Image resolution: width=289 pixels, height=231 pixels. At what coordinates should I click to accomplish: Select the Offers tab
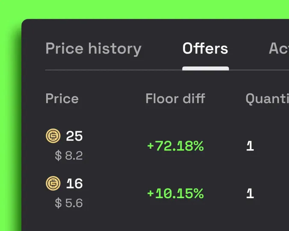point(205,49)
